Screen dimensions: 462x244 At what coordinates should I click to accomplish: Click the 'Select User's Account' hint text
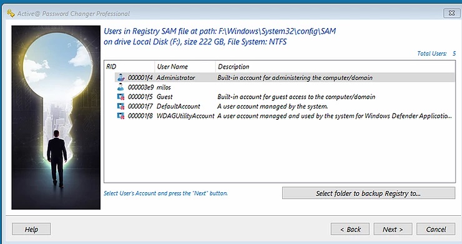click(165, 193)
